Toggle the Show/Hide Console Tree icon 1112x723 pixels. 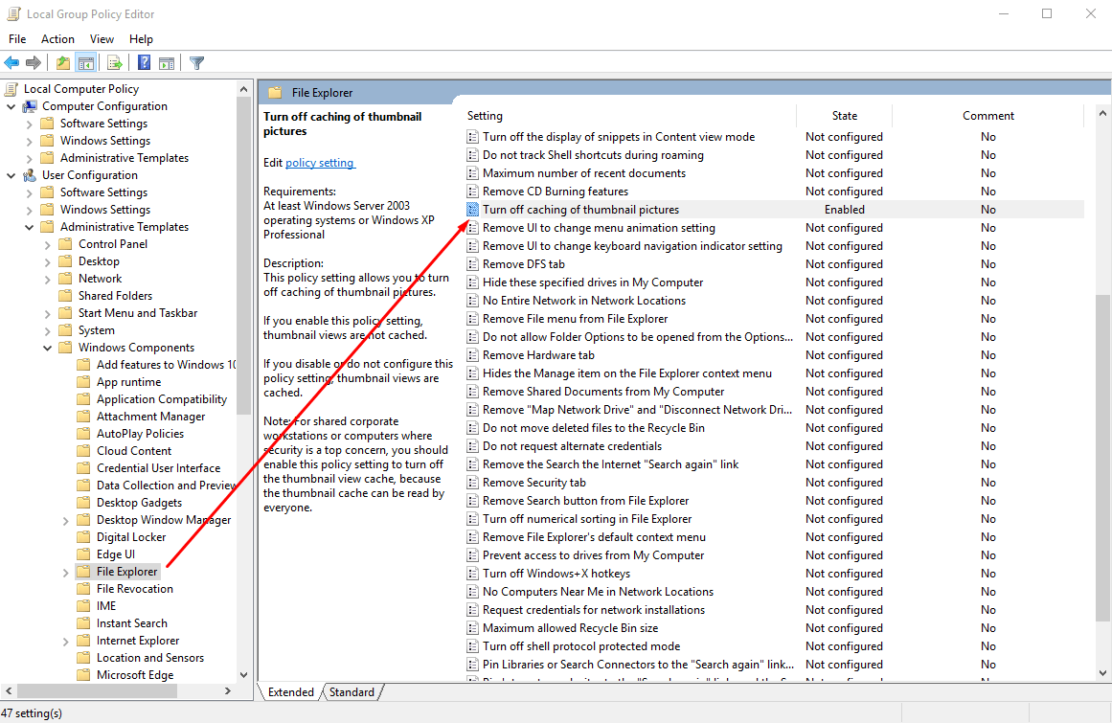click(x=84, y=62)
